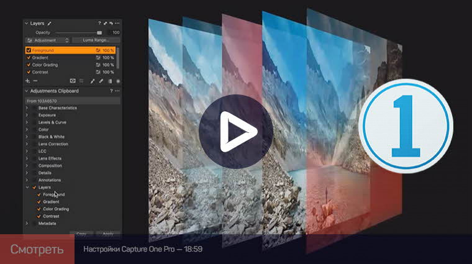Image resolution: width=472 pixels, height=264 pixels.
Task: Disable the Color Grading layer checkbox
Action: [x=29, y=65]
